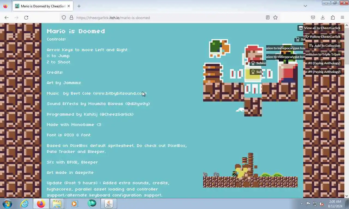Viewport: 349px width, 209px height.
Task: Open Action Center flag icon
Action: click(308, 204)
